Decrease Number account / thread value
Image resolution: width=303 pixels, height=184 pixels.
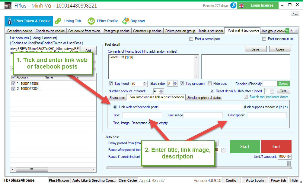coord(161,92)
